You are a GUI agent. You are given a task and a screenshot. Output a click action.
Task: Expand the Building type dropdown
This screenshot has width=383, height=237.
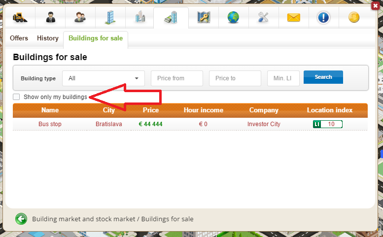[x=104, y=78]
